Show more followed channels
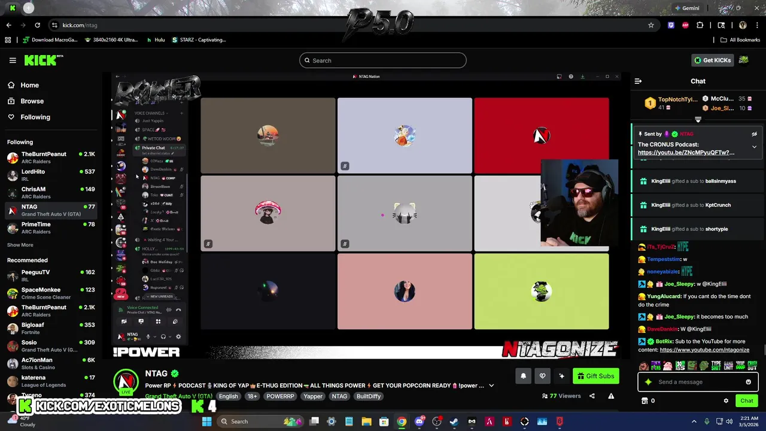 [20, 245]
